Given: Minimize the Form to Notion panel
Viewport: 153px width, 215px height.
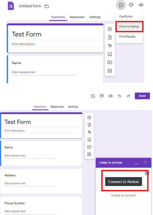Looking at the screenshot, I should [x=136, y=163].
